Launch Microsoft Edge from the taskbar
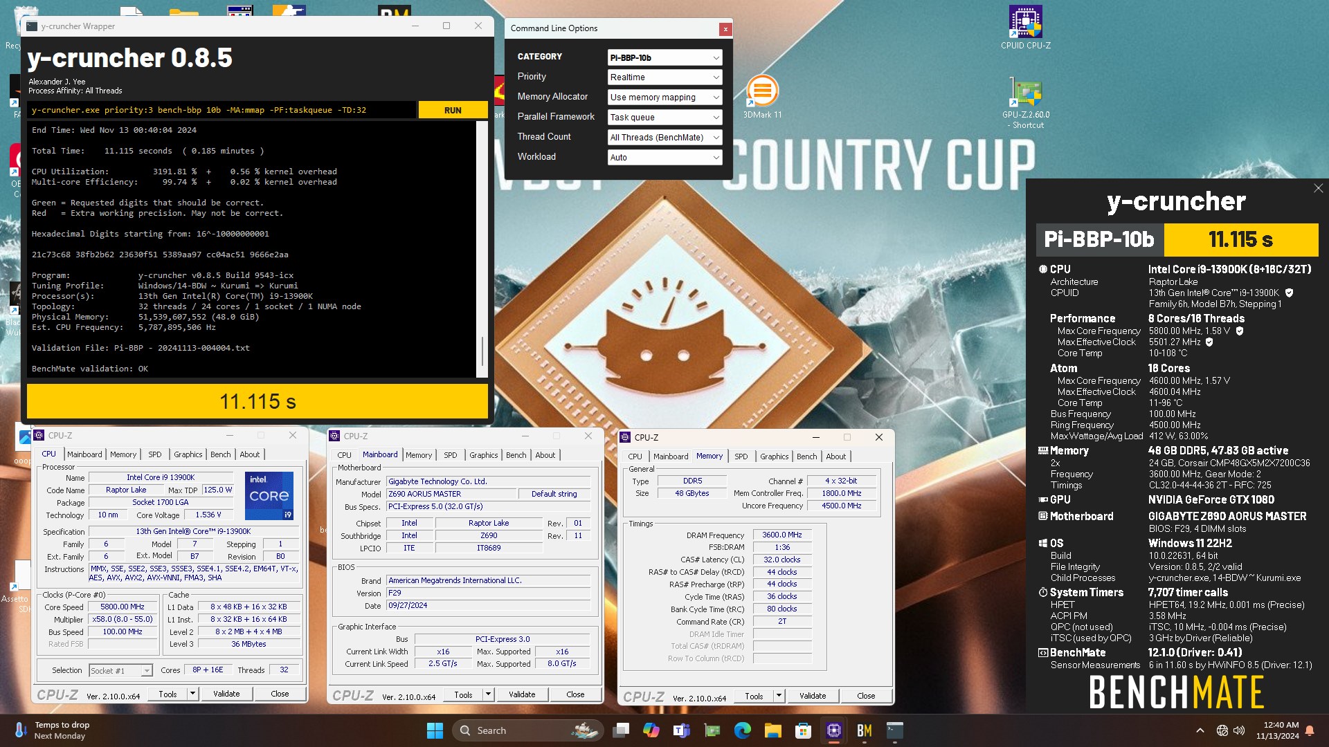Screen dimensions: 1329x747 743,730
